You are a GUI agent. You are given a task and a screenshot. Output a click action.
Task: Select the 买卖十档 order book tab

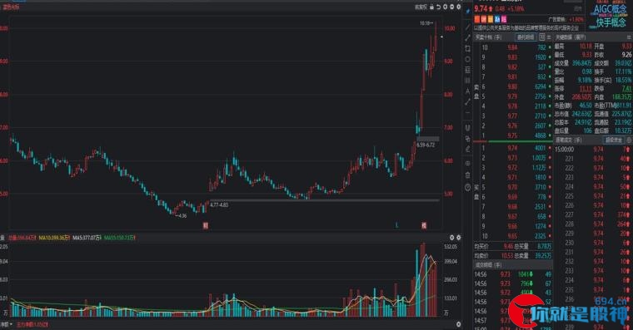pos(488,37)
